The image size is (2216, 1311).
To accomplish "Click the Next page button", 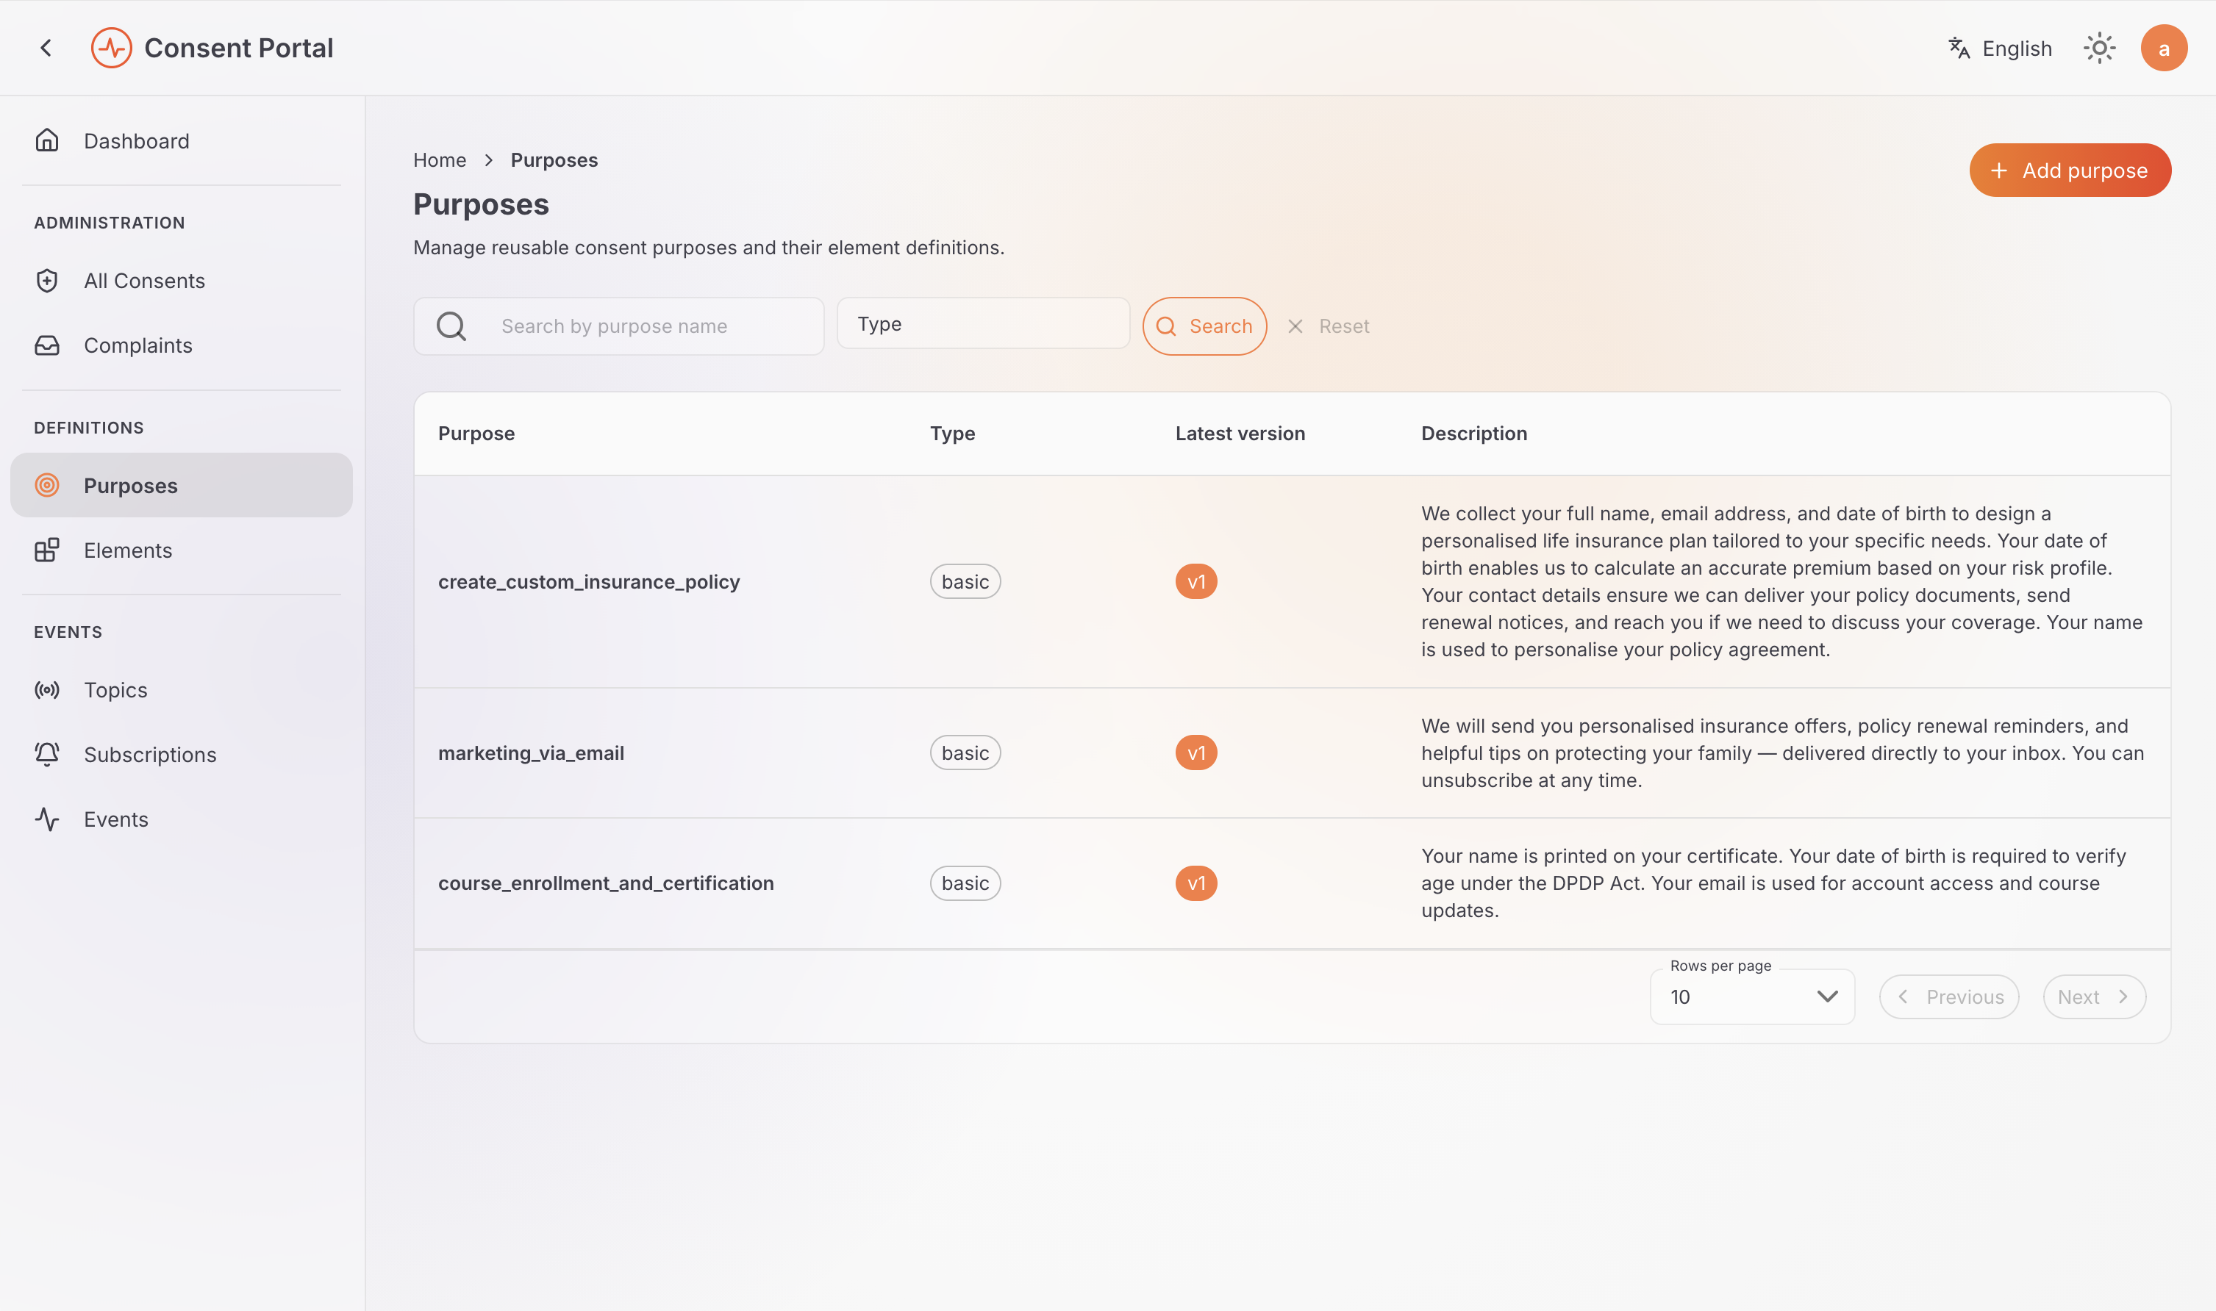I will [2093, 996].
